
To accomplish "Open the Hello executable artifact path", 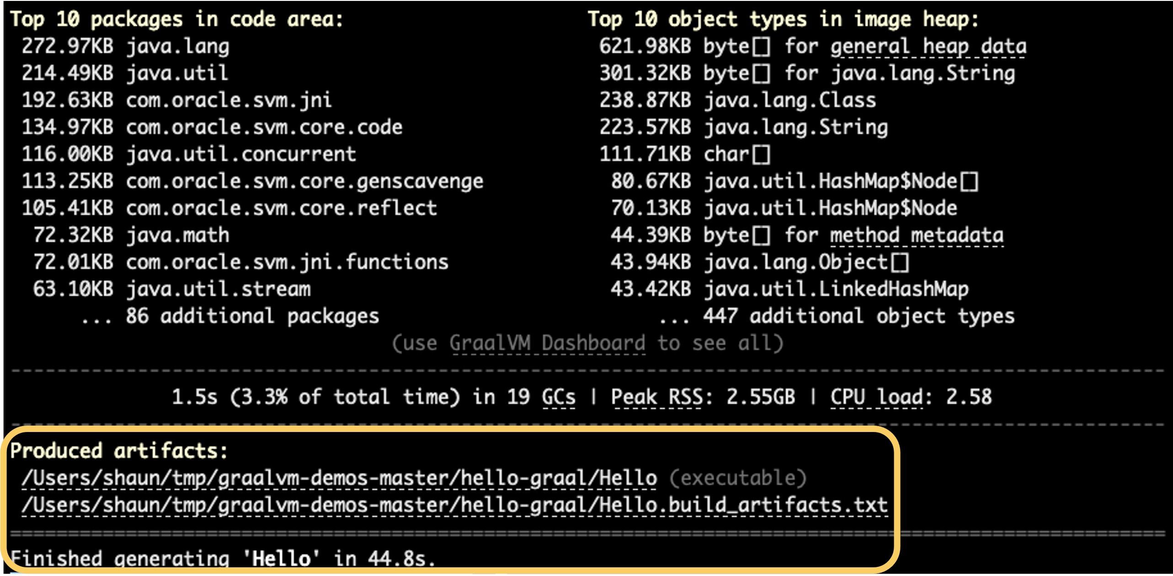I will tap(339, 478).
